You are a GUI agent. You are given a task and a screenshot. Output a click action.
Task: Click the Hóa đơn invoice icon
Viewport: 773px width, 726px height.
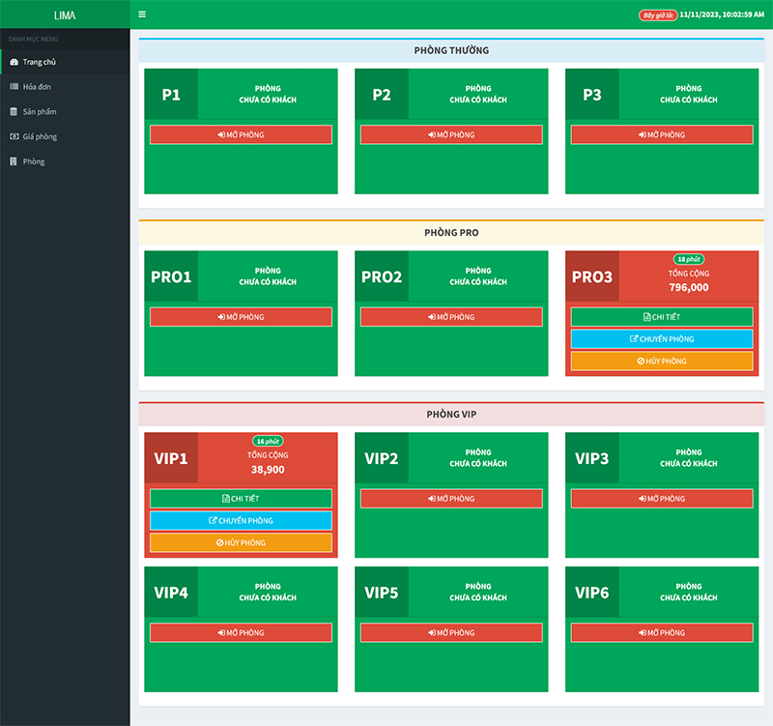[x=14, y=87]
